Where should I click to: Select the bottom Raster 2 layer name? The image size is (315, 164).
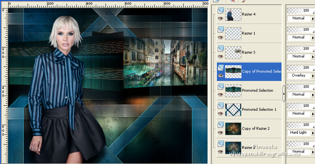point(248,148)
